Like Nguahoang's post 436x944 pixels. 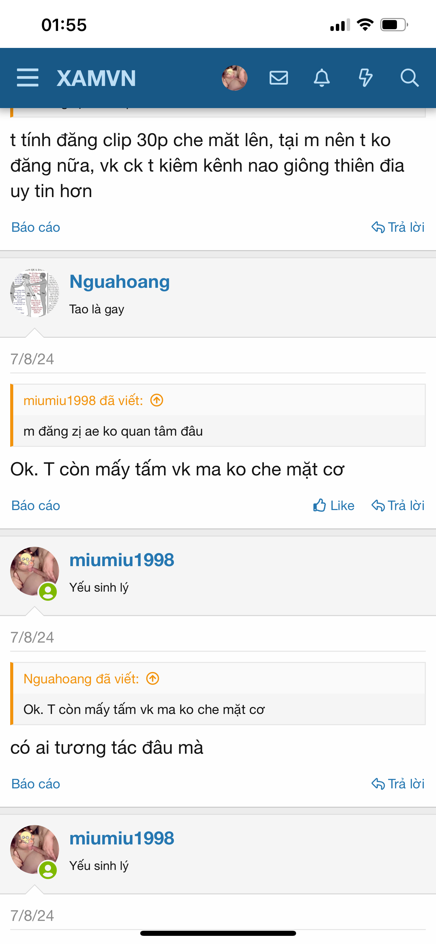point(334,506)
